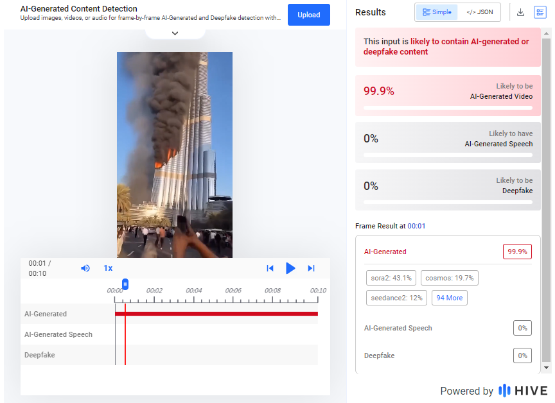Collapse the header with the chevron
The height and width of the screenshot is (403, 555).
click(x=175, y=33)
